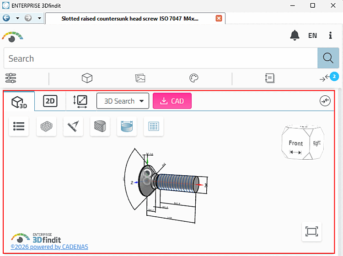Click the fit-to-screen fullscreen icon

point(312,231)
